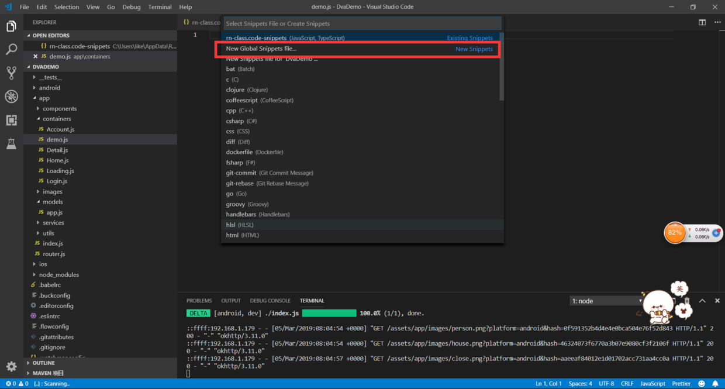Open the Debug view icon

point(11,96)
